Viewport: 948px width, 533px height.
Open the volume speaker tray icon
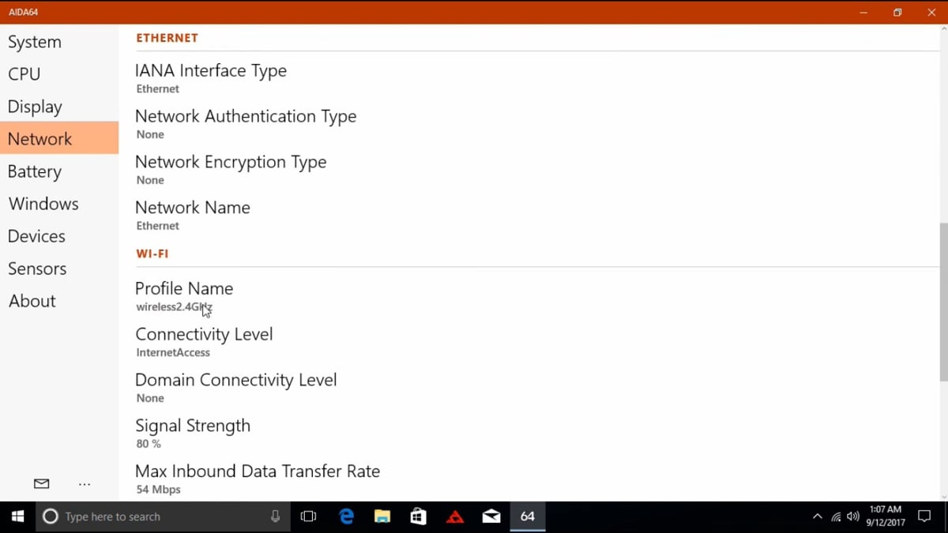(x=853, y=516)
